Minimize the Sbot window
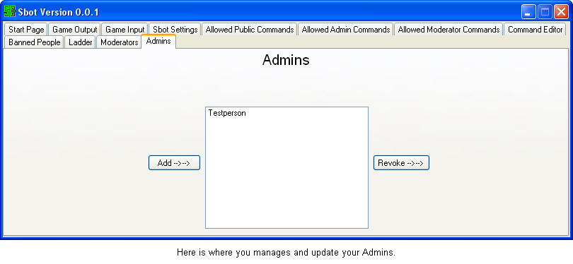573x264 pixels. click(528, 12)
